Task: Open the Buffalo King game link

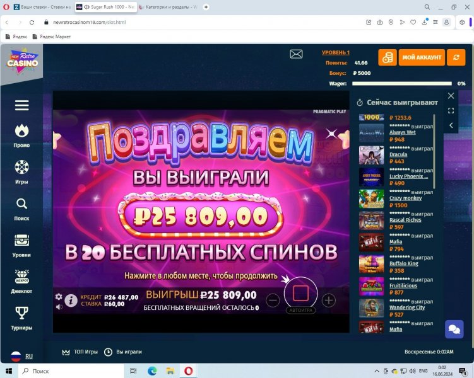Action: (403, 264)
